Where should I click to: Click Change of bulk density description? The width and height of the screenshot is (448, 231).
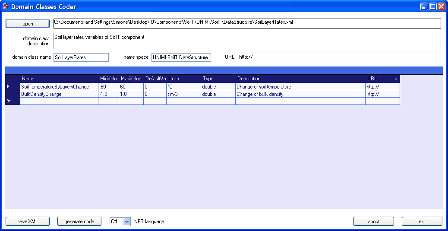tap(300, 94)
